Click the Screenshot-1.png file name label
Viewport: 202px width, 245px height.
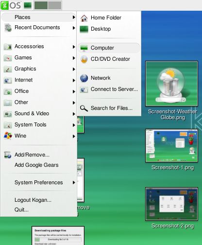[172, 168]
